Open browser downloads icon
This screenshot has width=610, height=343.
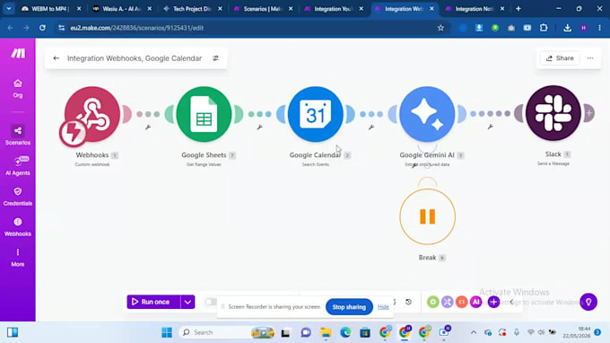[x=567, y=28]
